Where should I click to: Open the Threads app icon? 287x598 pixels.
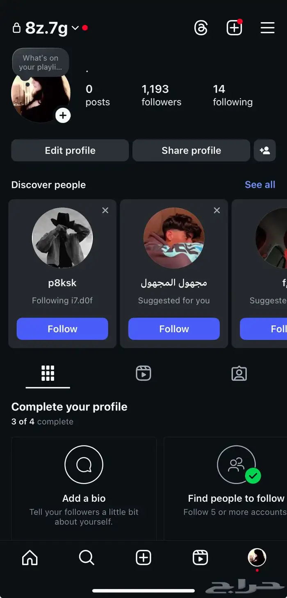[201, 28]
